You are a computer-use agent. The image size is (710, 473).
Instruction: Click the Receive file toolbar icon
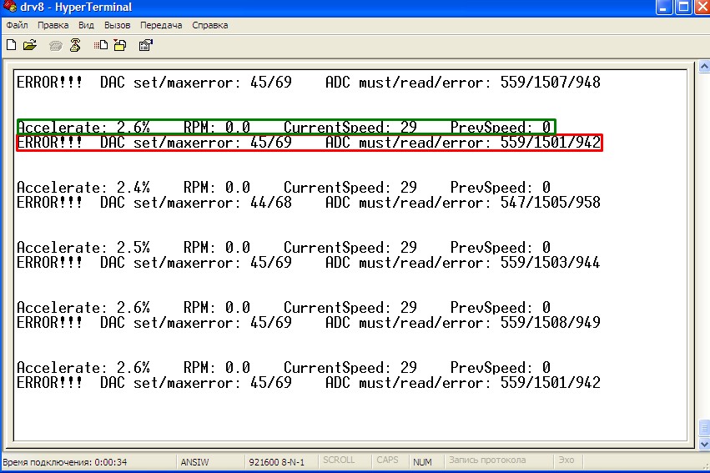[120, 45]
